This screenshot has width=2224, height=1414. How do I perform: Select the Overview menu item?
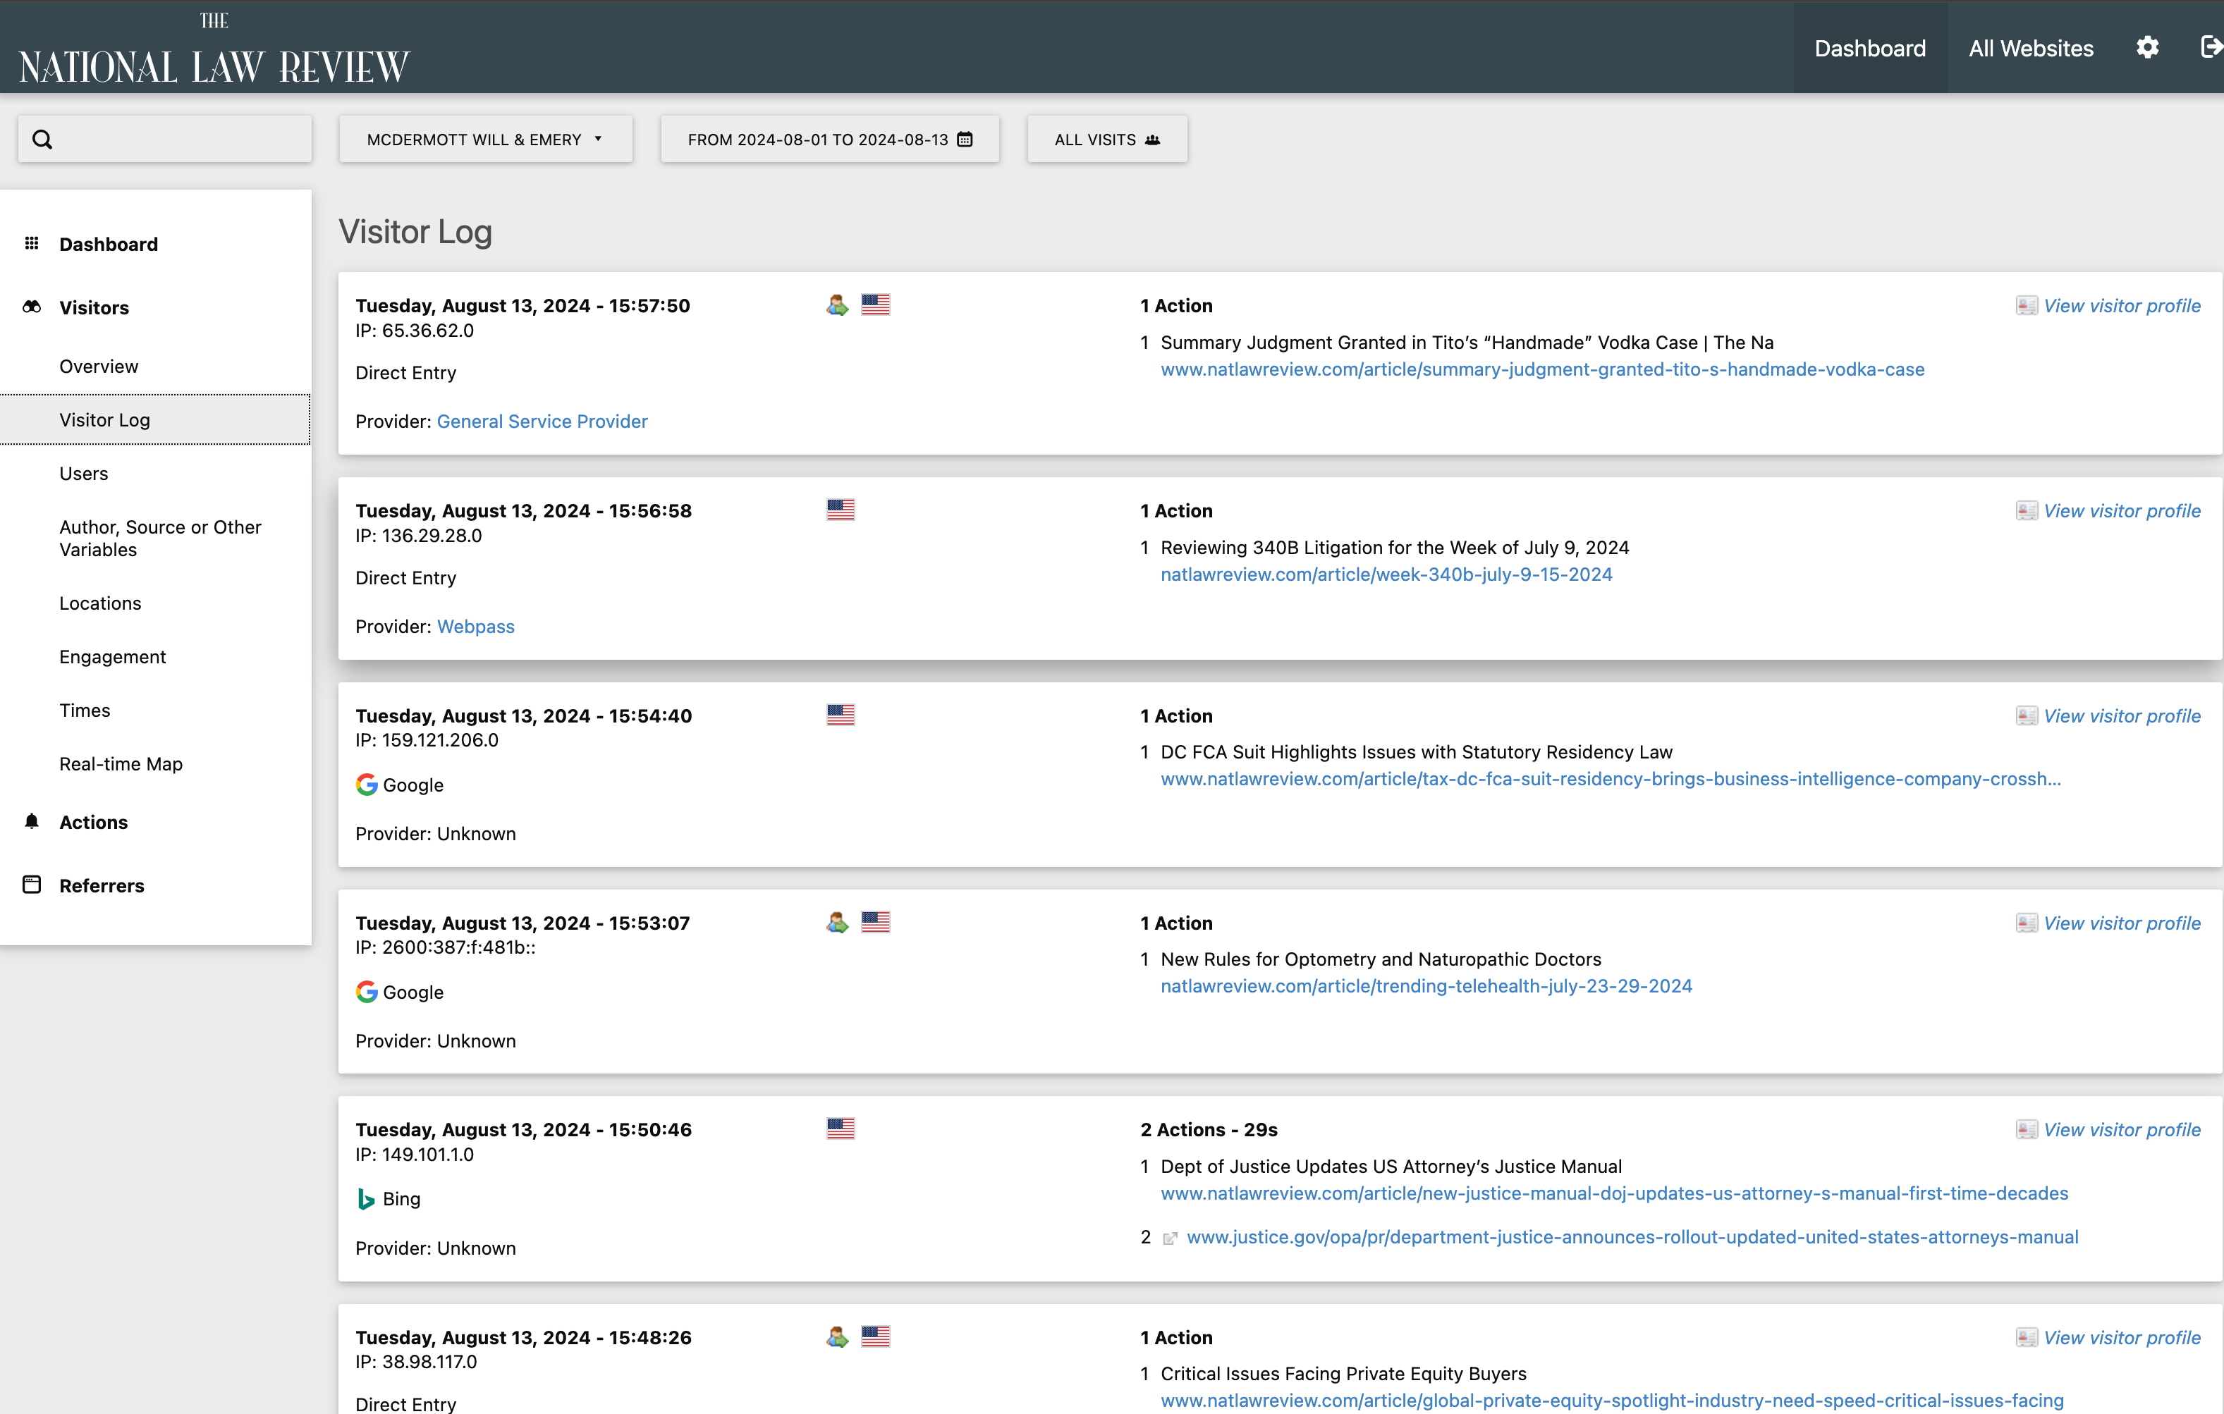pos(97,366)
